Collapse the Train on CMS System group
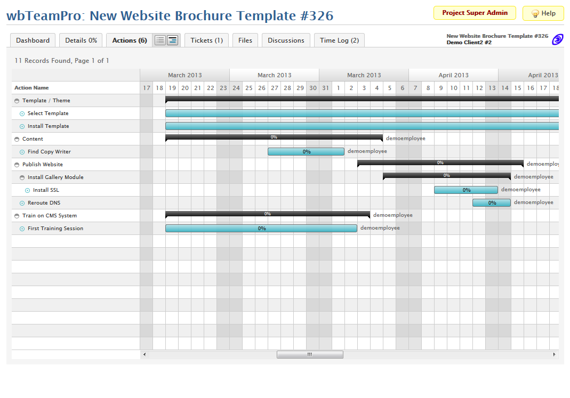 pyautogui.click(x=17, y=216)
